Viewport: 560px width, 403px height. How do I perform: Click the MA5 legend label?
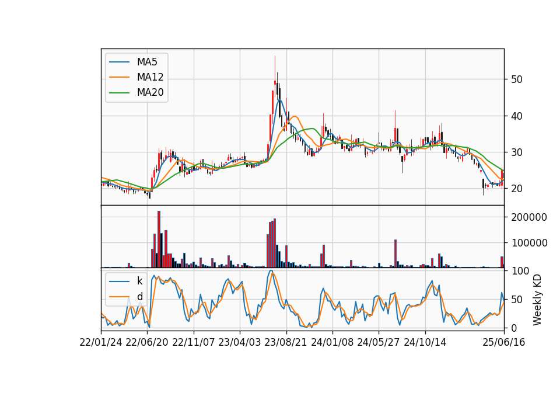coord(147,62)
